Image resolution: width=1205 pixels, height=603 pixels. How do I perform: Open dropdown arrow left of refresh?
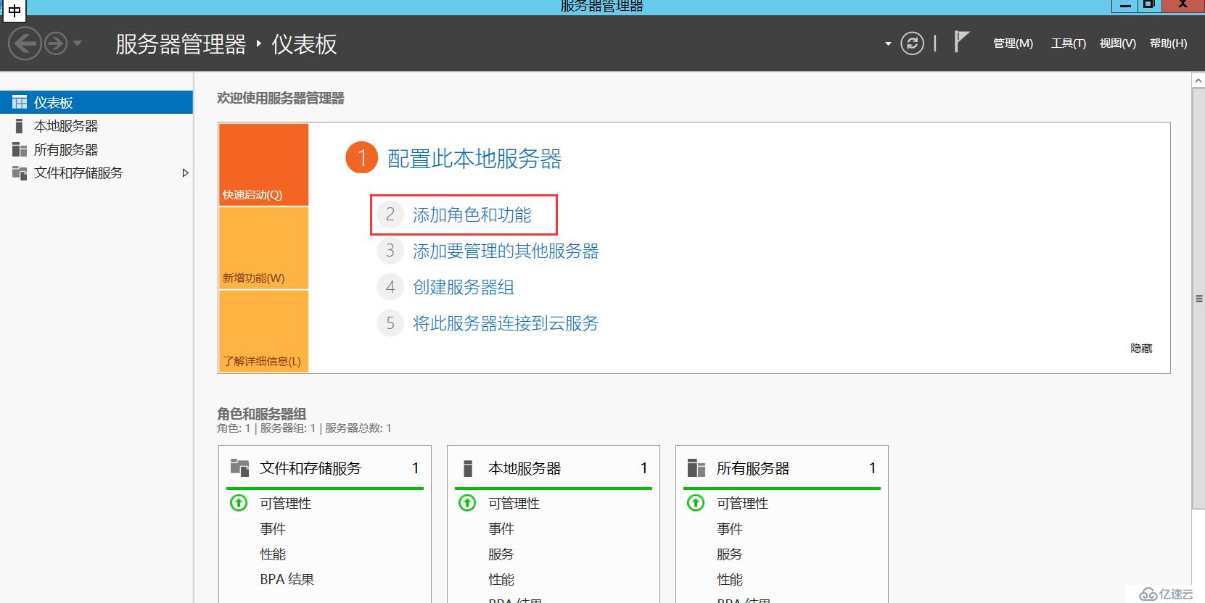point(888,44)
